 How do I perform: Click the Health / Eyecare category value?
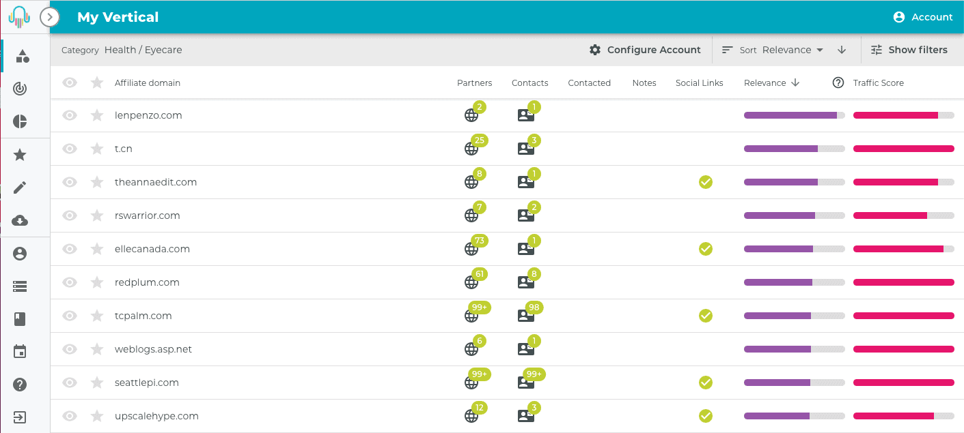[x=143, y=50]
